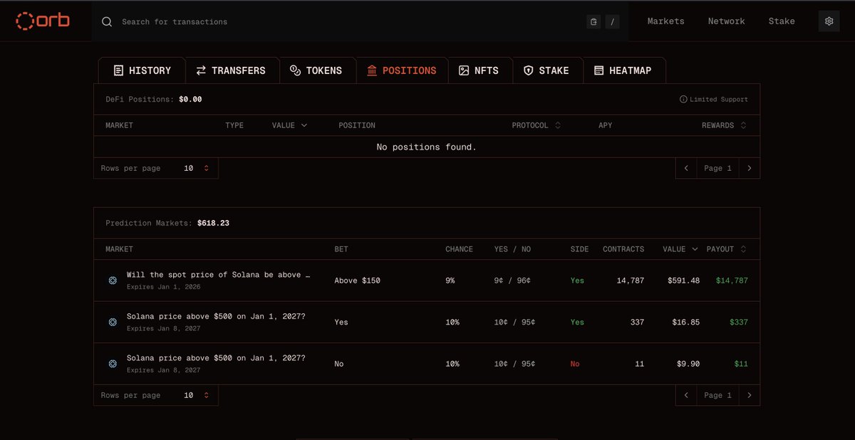
Task: Click market icon for the Yes bet $500 row
Action: (113, 322)
